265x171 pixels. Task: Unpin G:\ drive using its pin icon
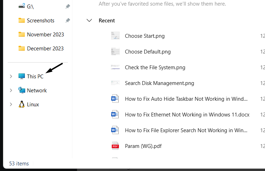(68, 6)
